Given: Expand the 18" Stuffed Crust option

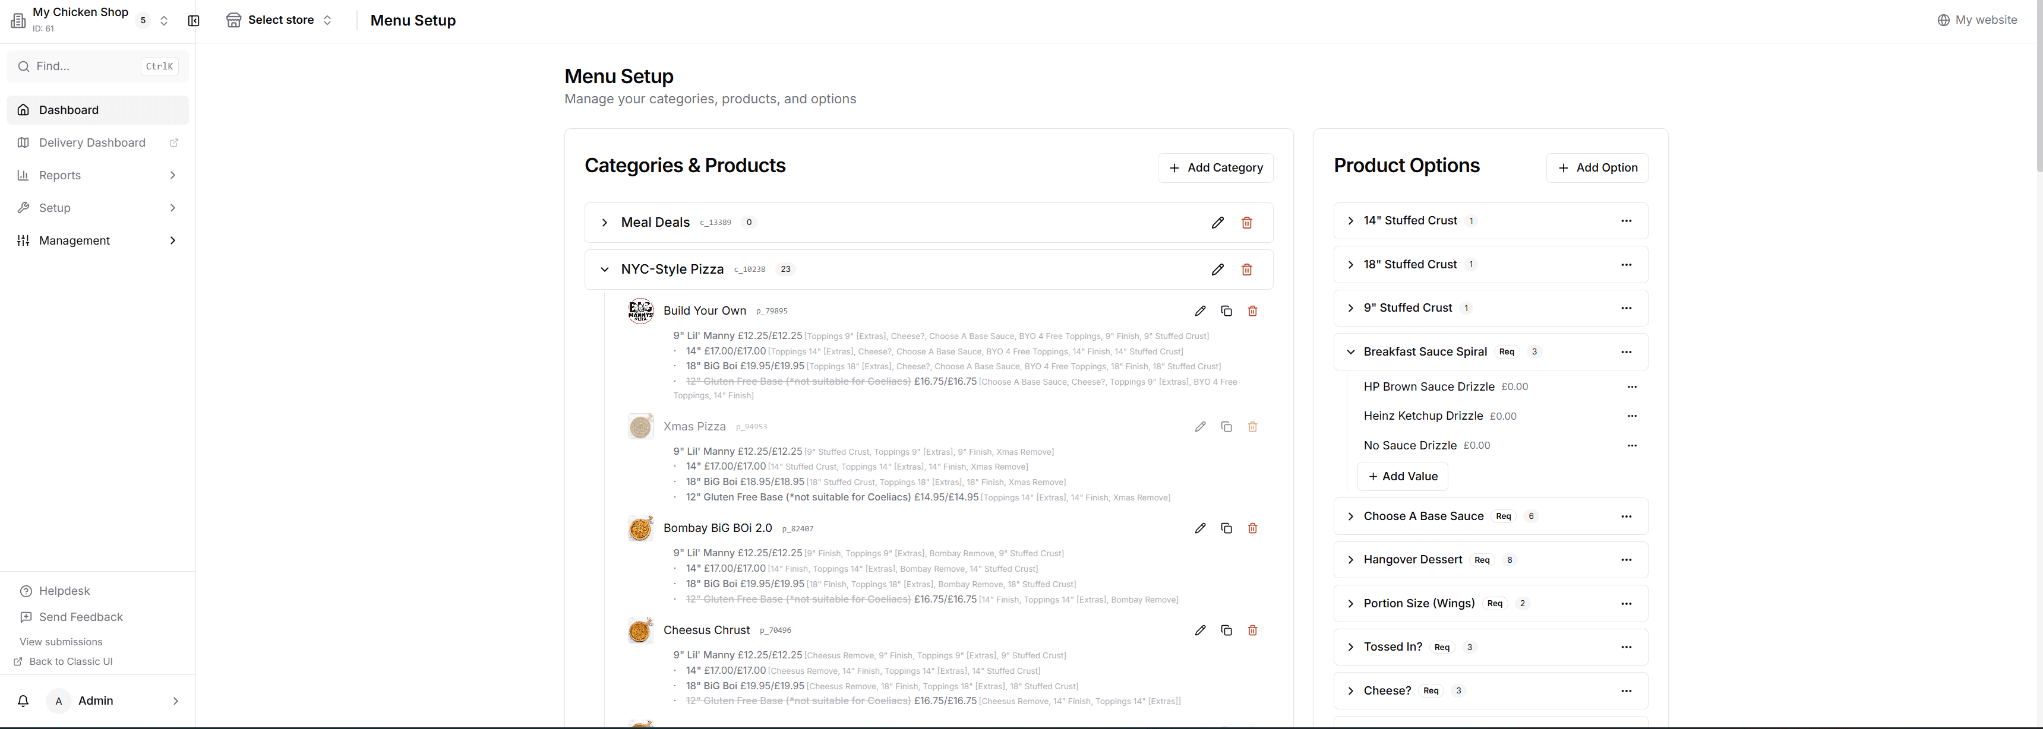Looking at the screenshot, I should point(1351,265).
